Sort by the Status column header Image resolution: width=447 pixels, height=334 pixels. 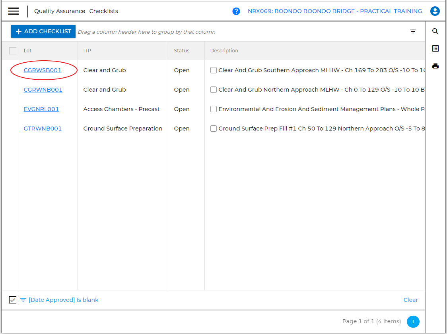[182, 51]
